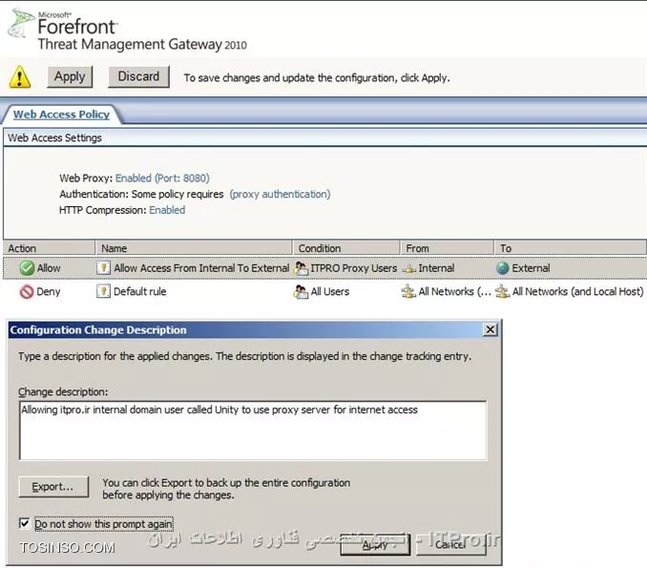The width and height of the screenshot is (647, 568).
Task: Discard pending configuration changes
Action: [138, 76]
